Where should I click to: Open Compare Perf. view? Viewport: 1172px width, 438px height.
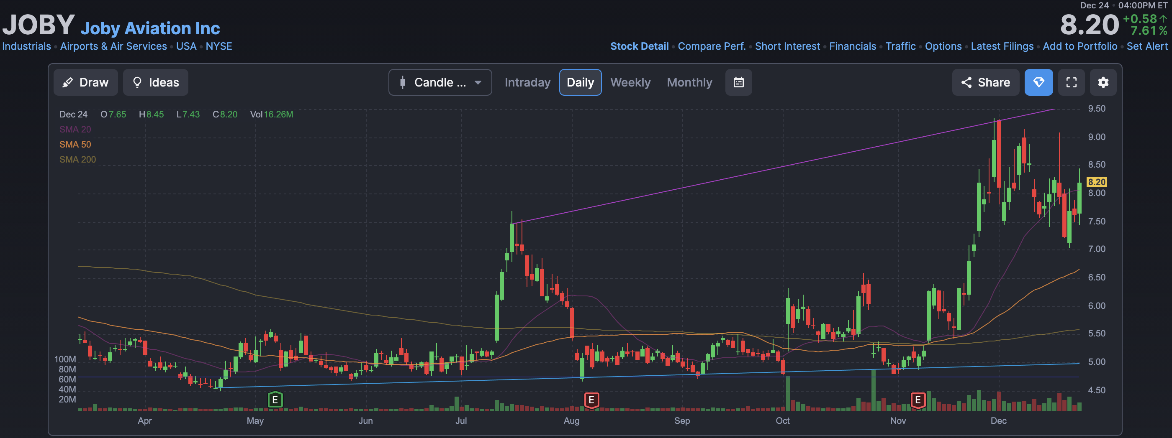tap(712, 46)
